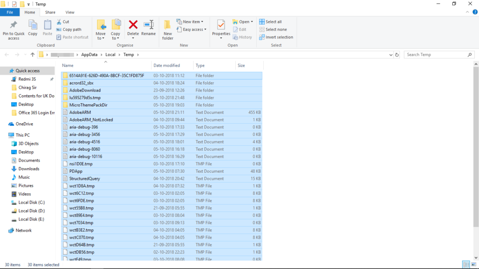
Task: Click Invert selection
Action: coord(276,37)
